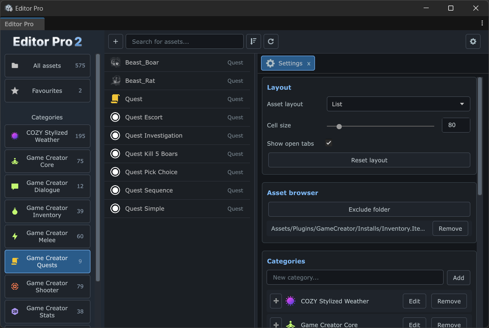Select the Quest Pick Choice asset name
Screen dimensions: 489x328
tap(151, 172)
